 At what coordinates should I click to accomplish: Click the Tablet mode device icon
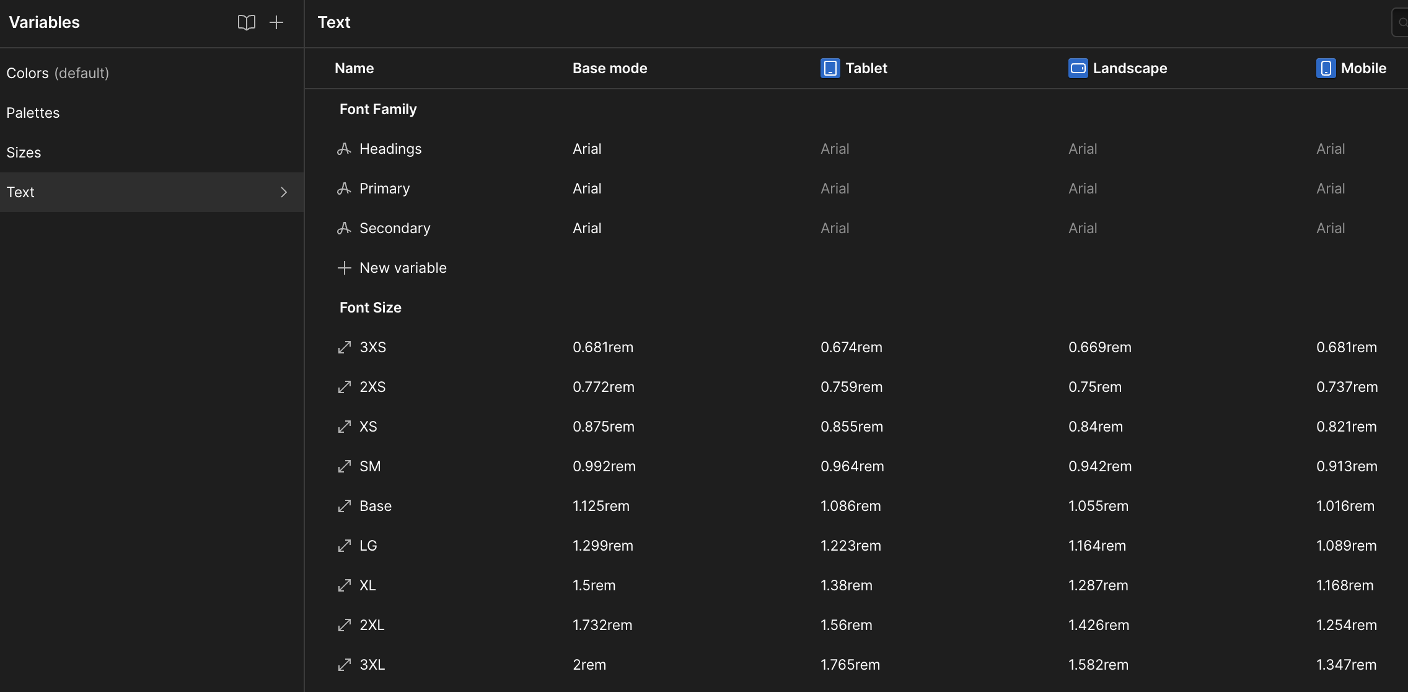point(830,68)
